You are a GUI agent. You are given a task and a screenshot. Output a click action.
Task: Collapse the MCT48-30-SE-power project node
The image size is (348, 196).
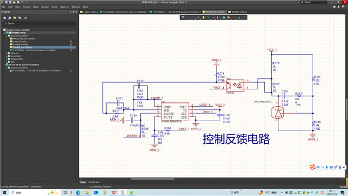(4, 65)
